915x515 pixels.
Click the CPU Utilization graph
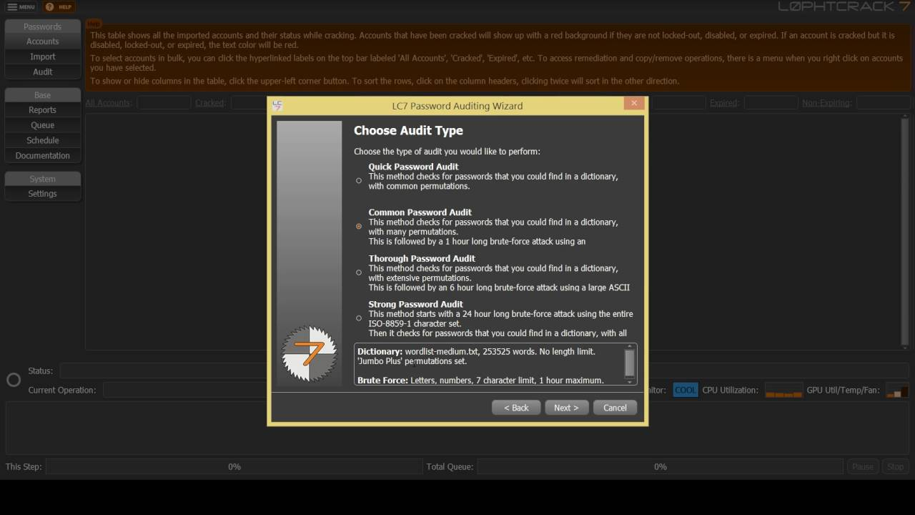[x=783, y=391]
